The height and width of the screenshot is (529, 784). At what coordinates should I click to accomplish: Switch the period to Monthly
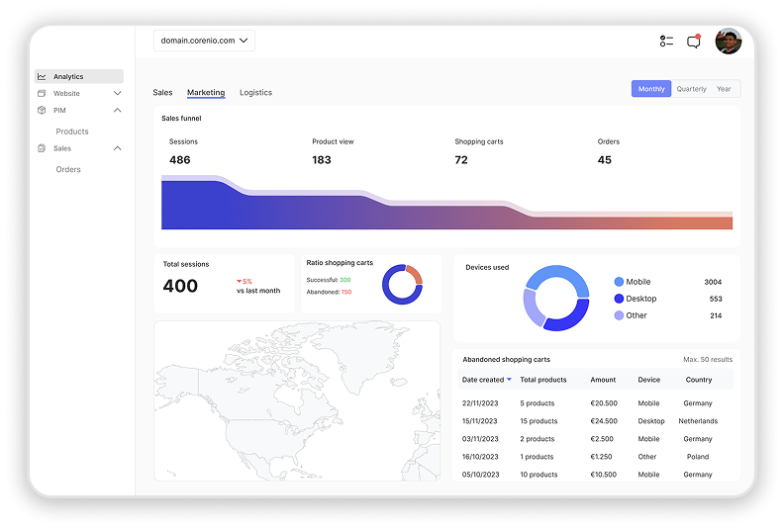click(x=651, y=89)
